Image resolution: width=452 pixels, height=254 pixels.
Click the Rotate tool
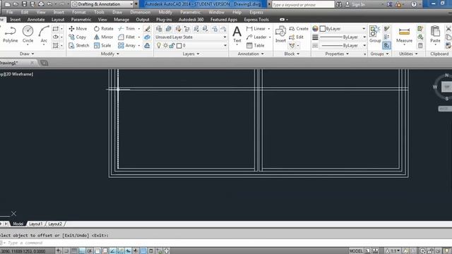104,28
